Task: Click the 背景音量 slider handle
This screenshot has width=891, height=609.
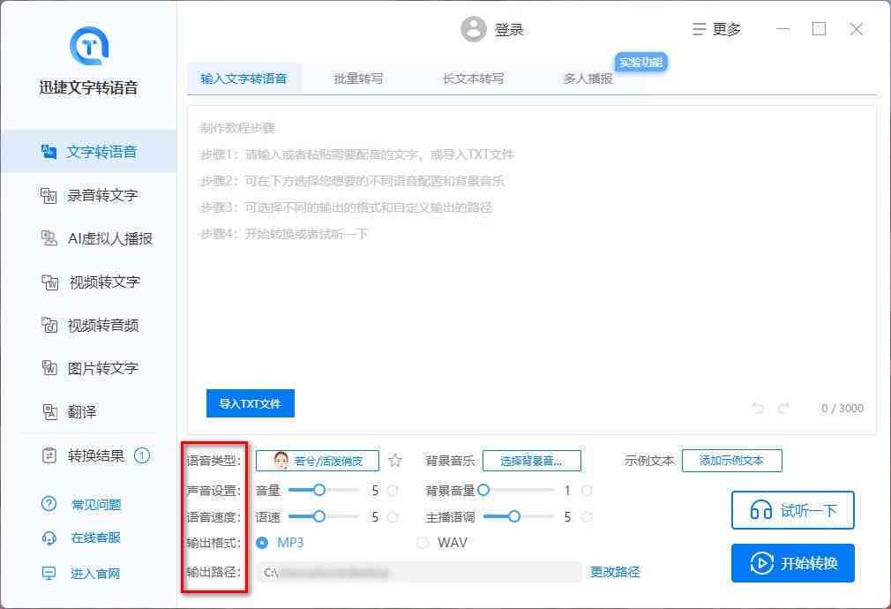Action: [483, 490]
